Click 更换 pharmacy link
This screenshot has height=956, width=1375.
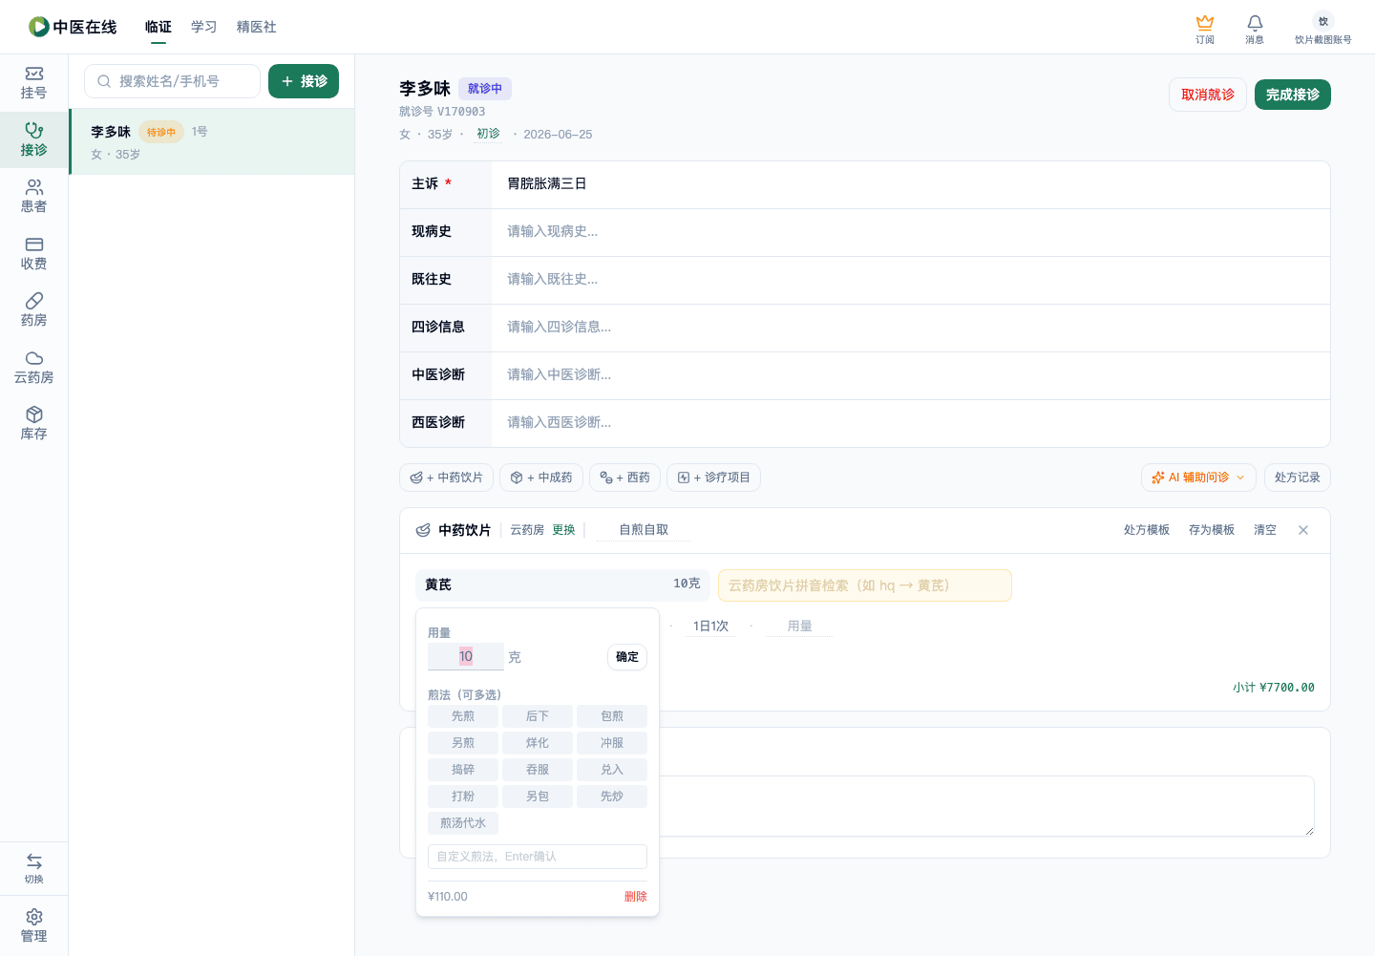coord(563,530)
